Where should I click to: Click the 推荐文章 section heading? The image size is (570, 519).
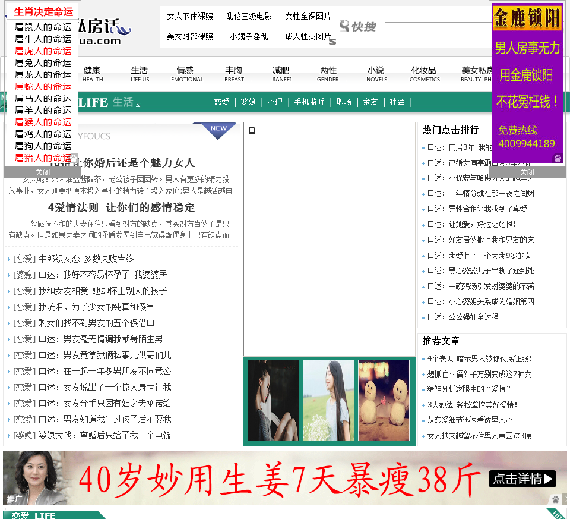coord(441,341)
